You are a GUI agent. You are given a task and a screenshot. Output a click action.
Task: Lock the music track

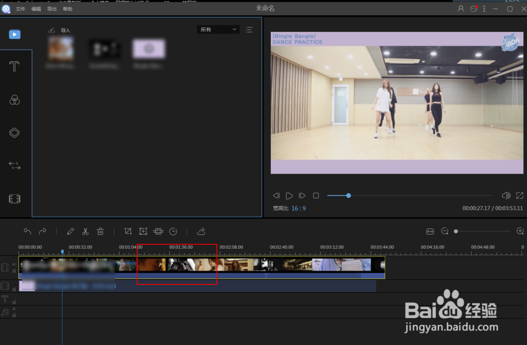[x=14, y=315]
